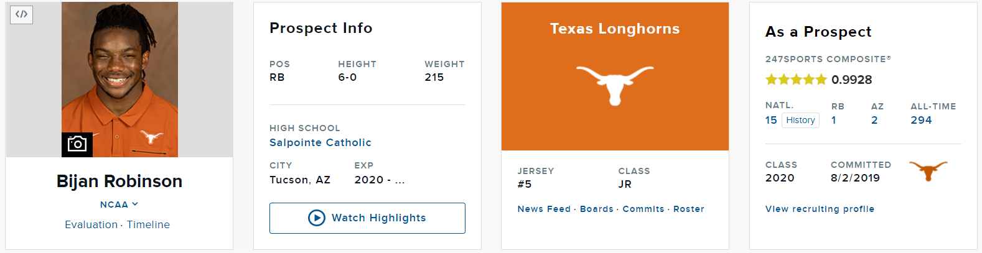Screen dimensions: 982x253
Task: Open the News Feed link
Action: point(544,209)
